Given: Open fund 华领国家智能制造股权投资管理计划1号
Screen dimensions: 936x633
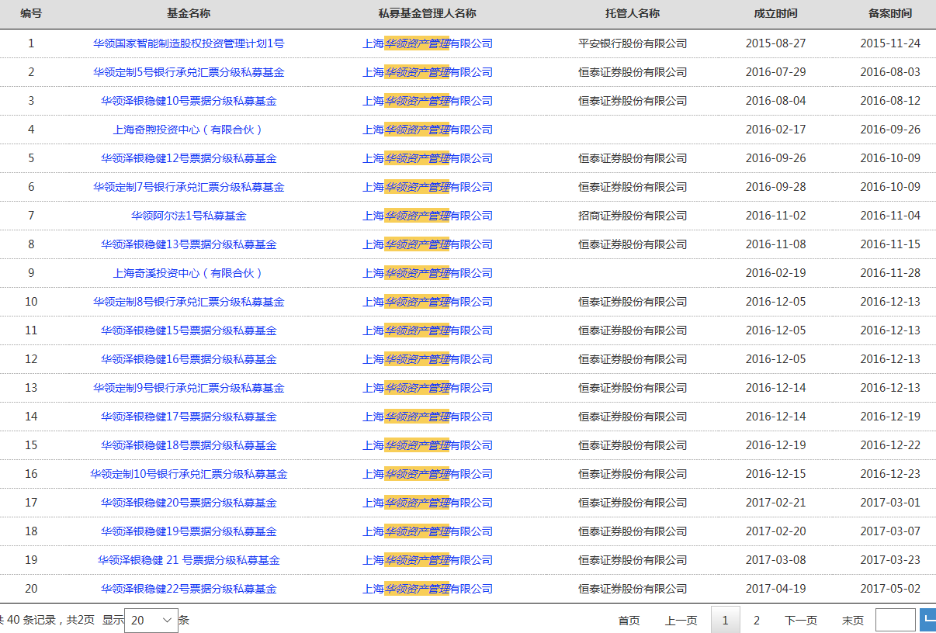Looking at the screenshot, I should (x=189, y=43).
